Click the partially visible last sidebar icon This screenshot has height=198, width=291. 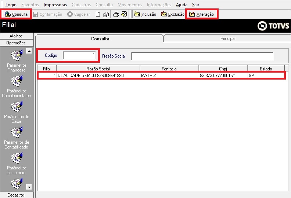click(x=17, y=184)
